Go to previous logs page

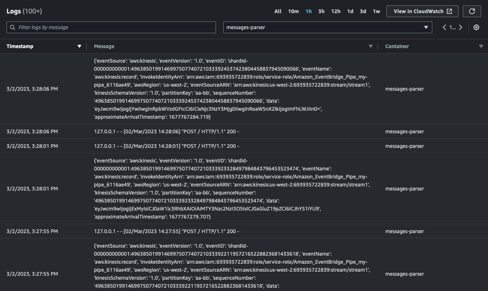444,27
